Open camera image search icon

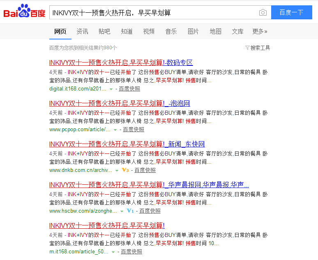click(263, 13)
